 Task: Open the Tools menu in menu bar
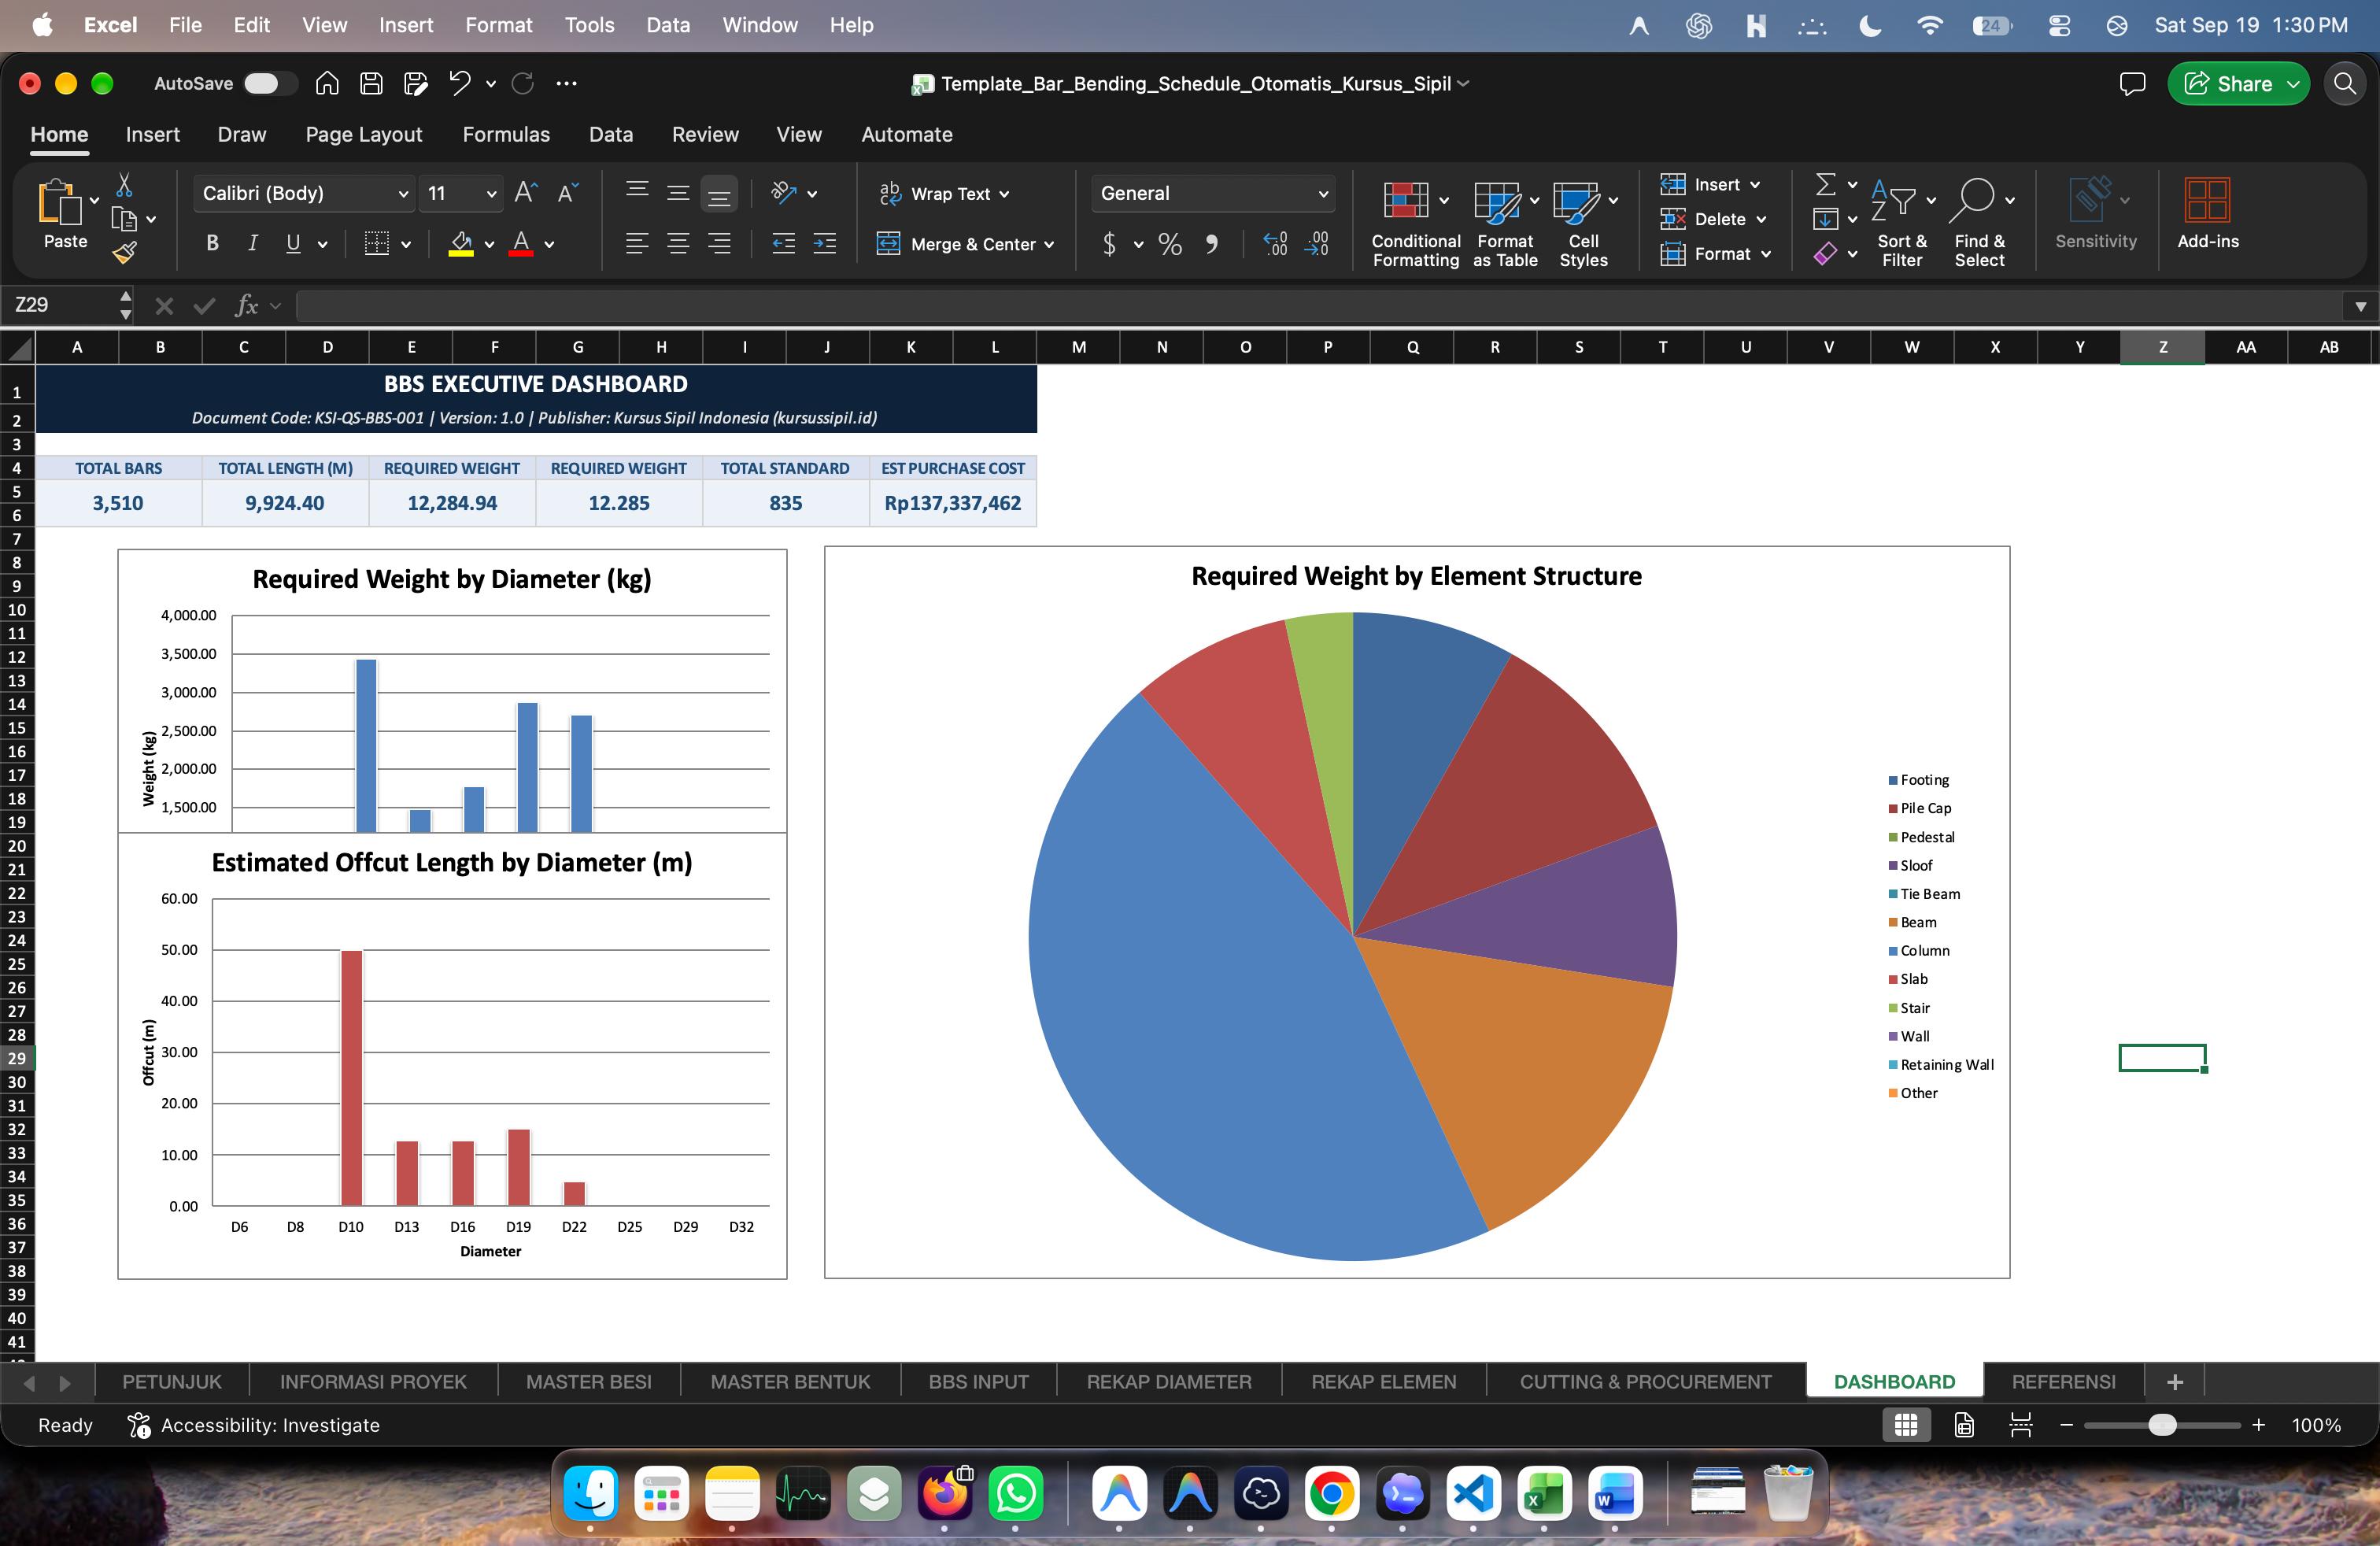click(589, 25)
